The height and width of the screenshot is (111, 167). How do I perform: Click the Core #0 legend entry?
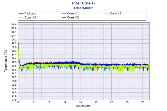point(28,17)
